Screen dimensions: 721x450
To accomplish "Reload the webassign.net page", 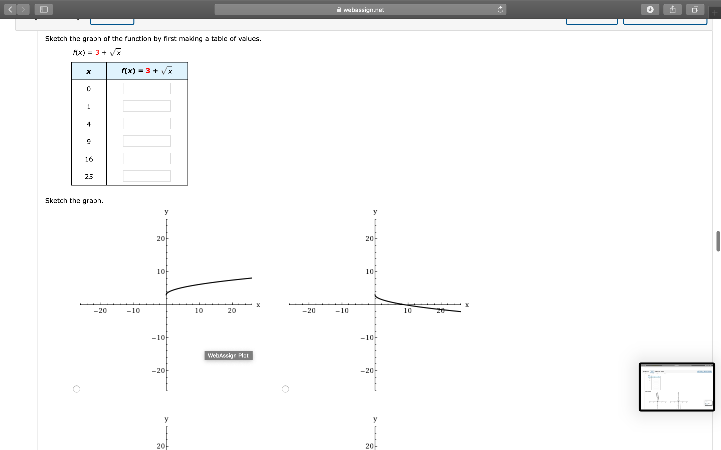I will [x=500, y=9].
